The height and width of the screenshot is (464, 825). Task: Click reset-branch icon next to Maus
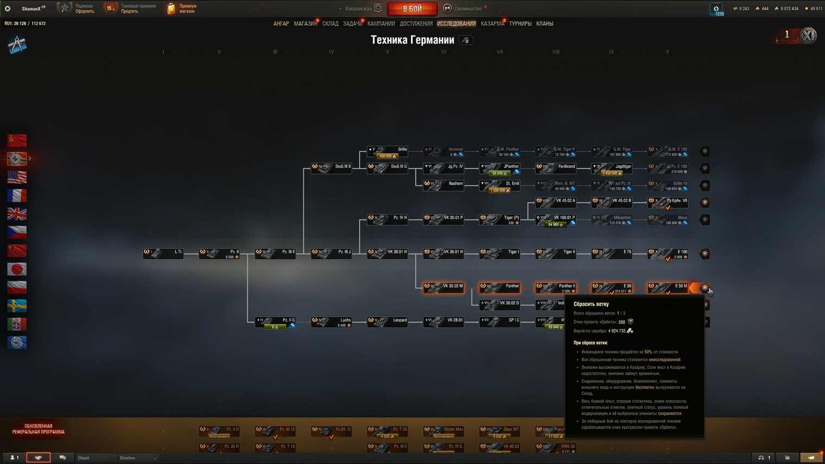[705, 220]
